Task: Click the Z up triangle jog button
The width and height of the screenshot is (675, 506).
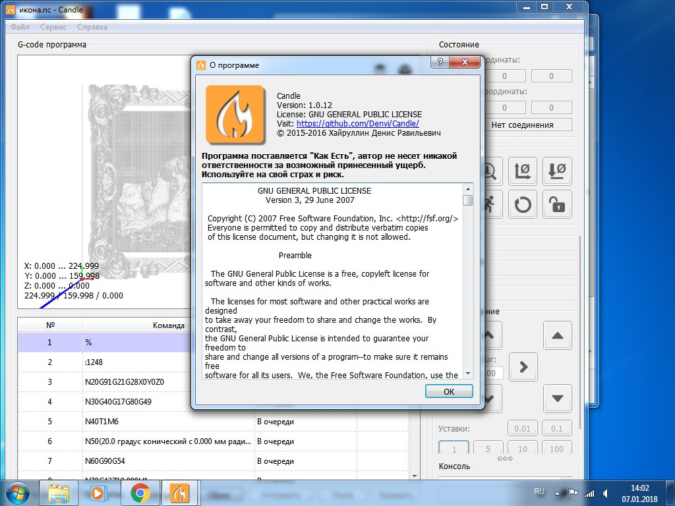Action: pos(558,335)
